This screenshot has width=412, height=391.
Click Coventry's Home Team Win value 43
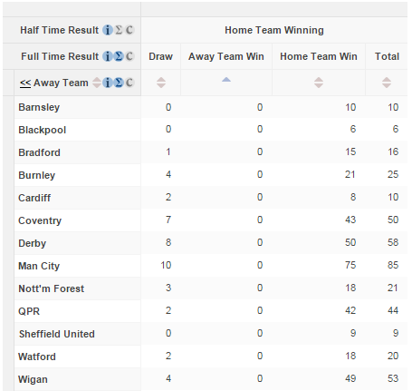coord(350,220)
